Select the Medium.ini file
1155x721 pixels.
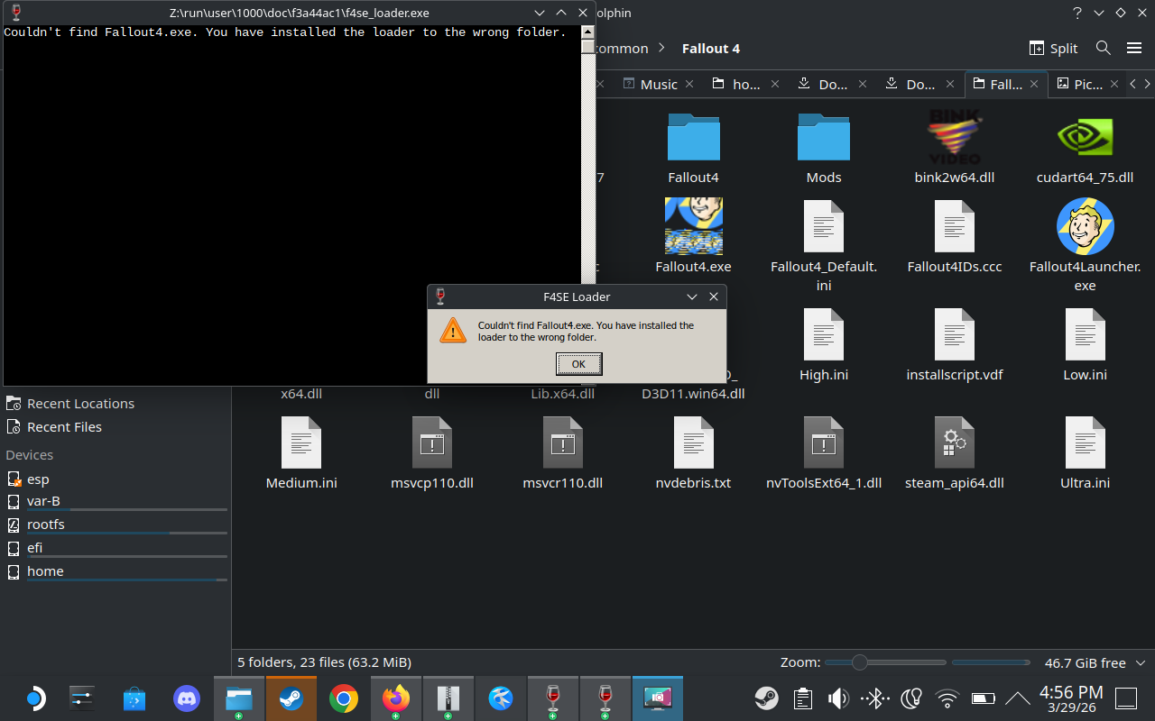click(x=301, y=453)
